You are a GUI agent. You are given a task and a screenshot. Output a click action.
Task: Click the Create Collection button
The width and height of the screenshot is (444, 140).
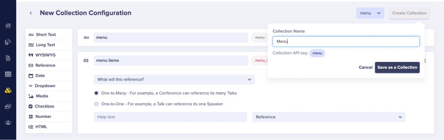pos(409,13)
